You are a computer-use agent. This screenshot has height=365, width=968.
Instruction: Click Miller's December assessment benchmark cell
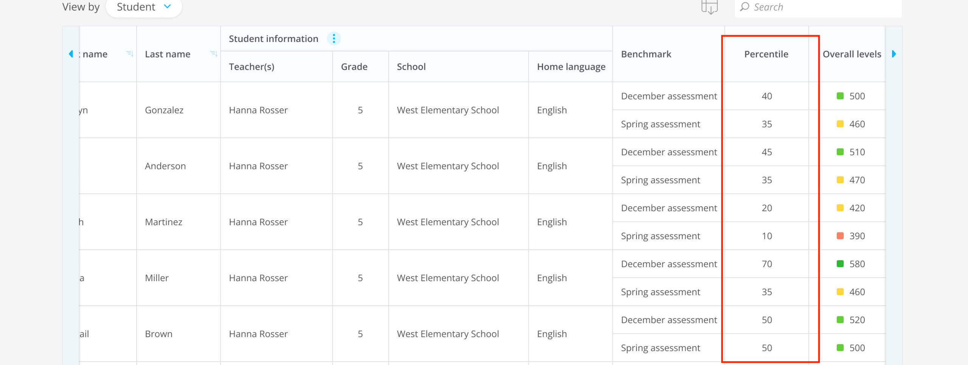point(669,264)
